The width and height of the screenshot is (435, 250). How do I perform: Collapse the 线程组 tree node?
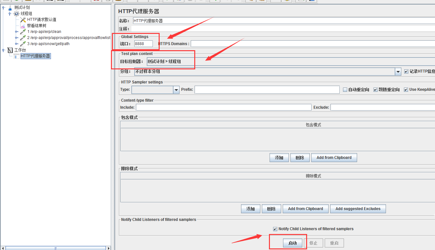click(x=10, y=14)
